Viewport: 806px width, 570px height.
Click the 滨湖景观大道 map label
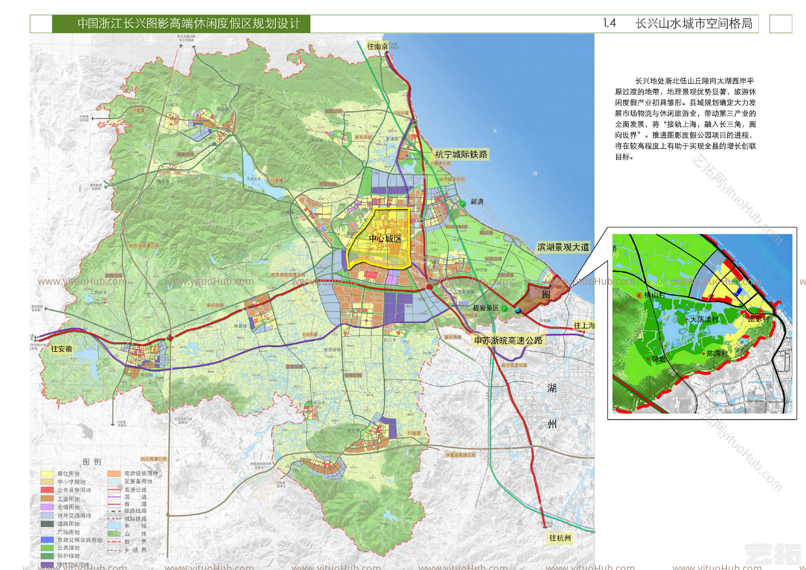point(563,247)
